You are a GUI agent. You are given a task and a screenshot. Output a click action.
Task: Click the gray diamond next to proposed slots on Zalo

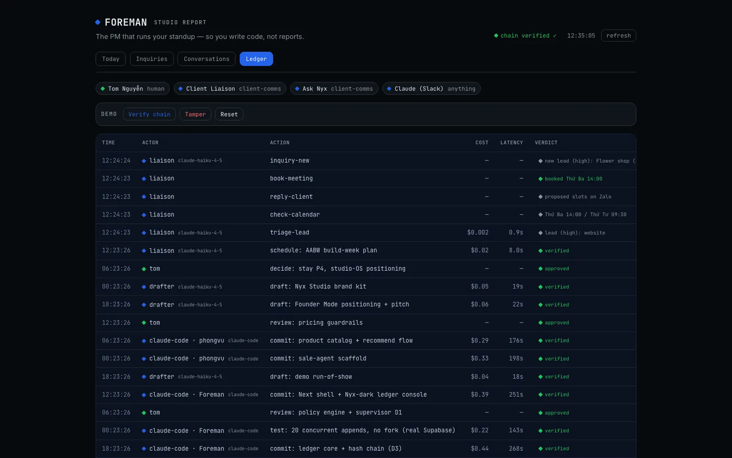(540, 196)
